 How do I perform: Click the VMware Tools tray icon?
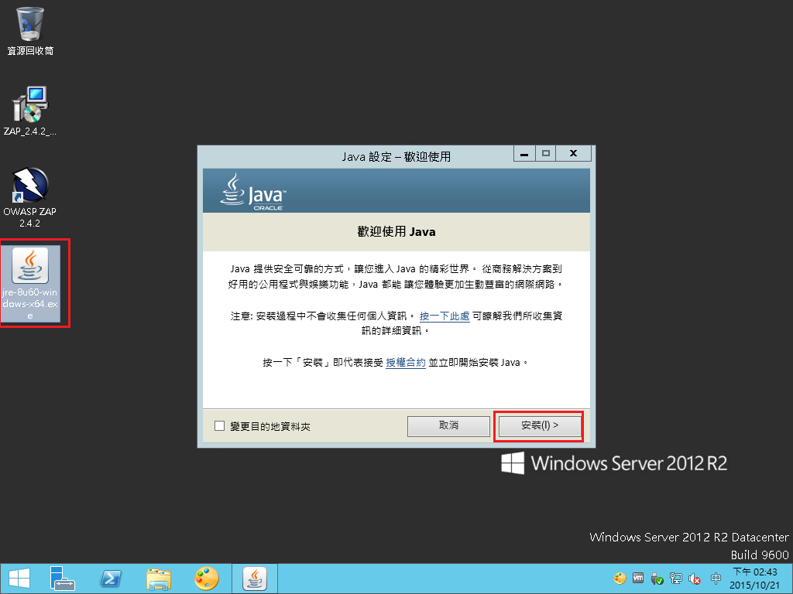(x=638, y=579)
